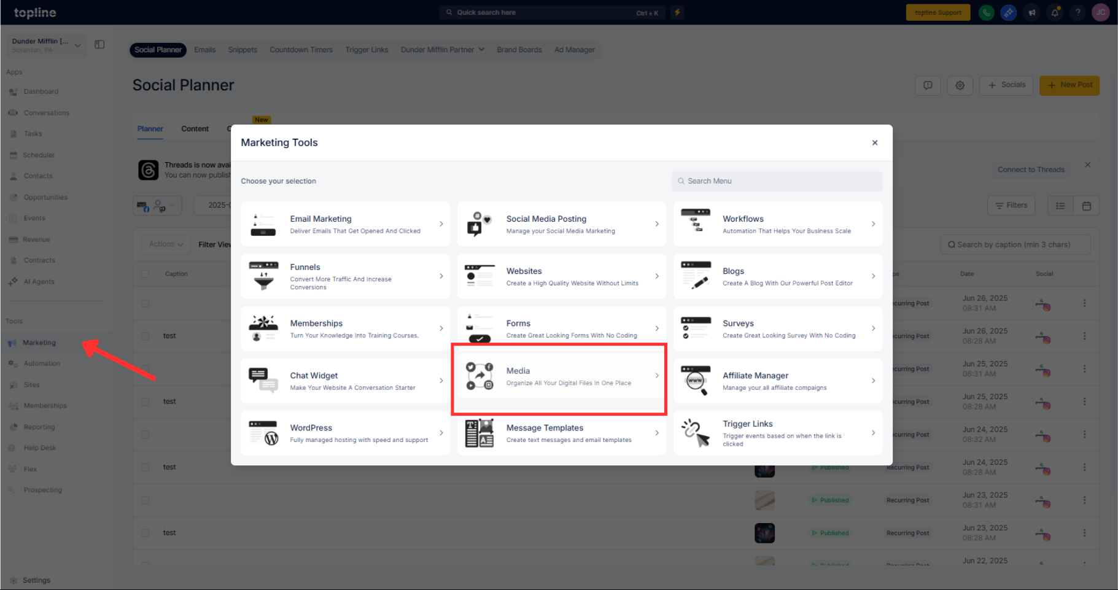Toggle the sidebar collapse icon

coord(99,44)
